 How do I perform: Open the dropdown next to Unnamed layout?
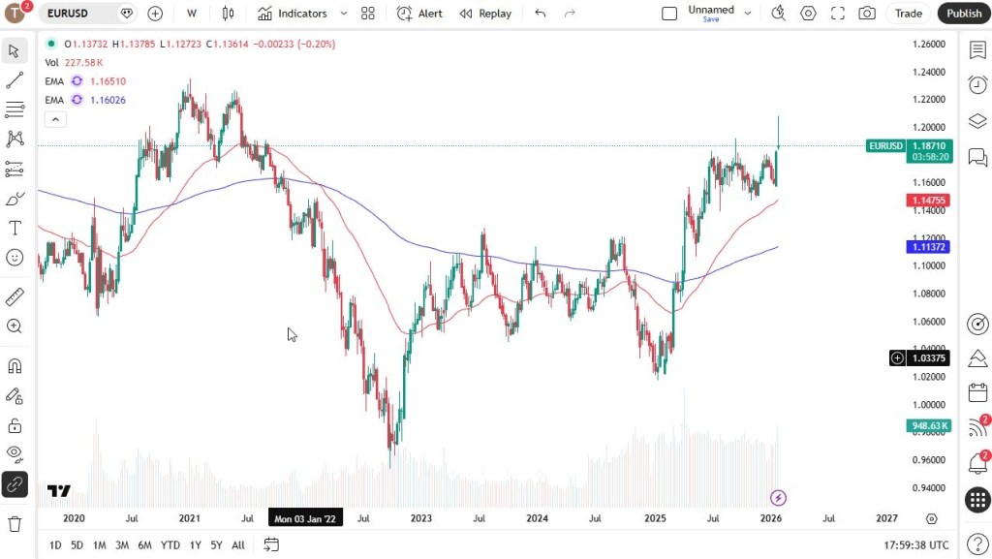click(747, 14)
